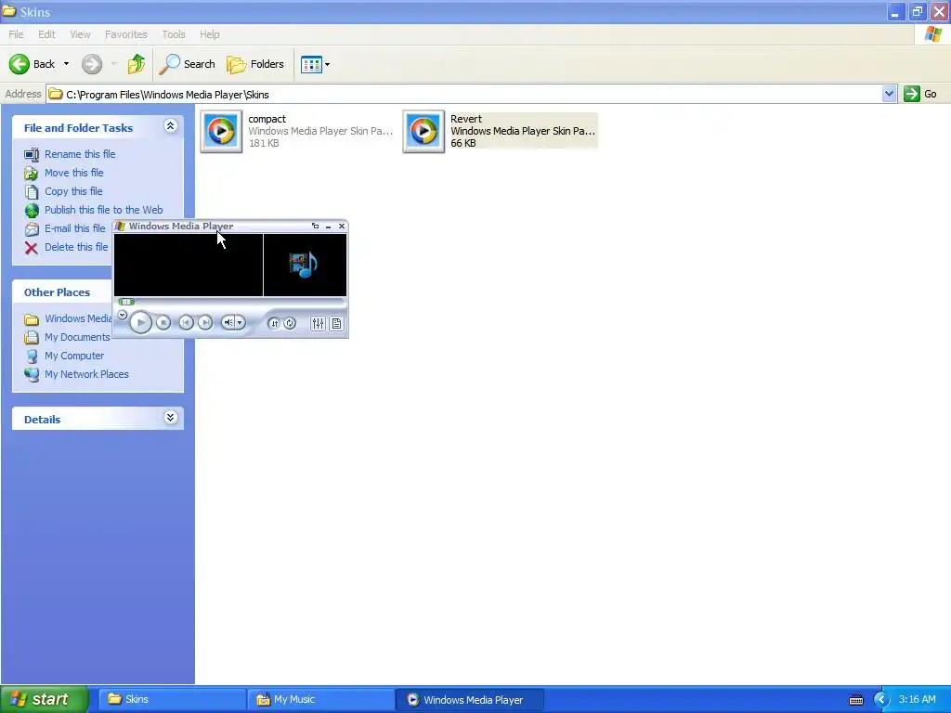Show playlist pane in media player
This screenshot has width=951, height=713.
coord(336,323)
